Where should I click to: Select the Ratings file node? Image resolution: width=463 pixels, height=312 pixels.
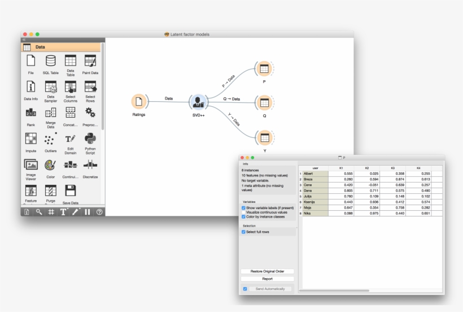tap(139, 102)
